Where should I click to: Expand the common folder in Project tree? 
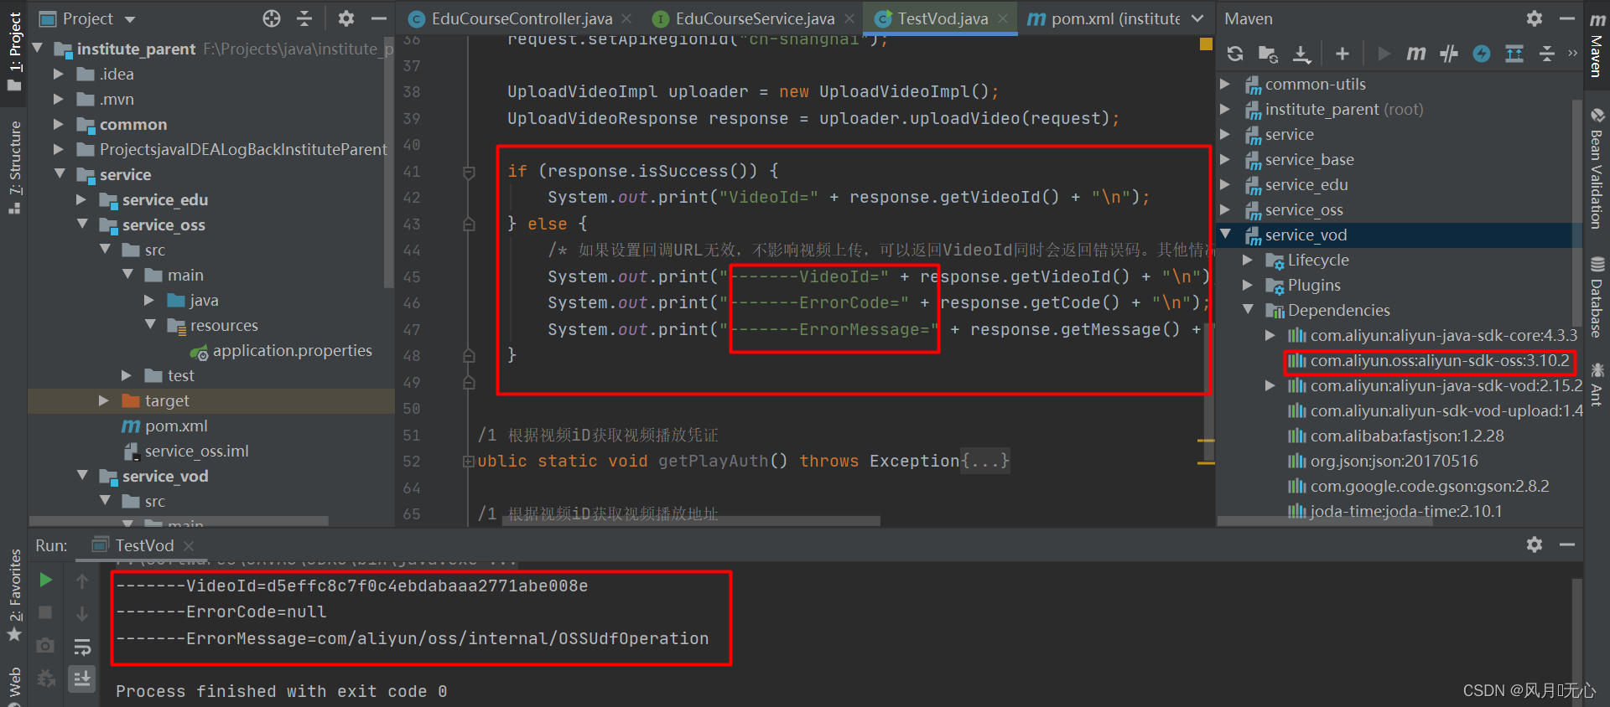click(x=59, y=124)
